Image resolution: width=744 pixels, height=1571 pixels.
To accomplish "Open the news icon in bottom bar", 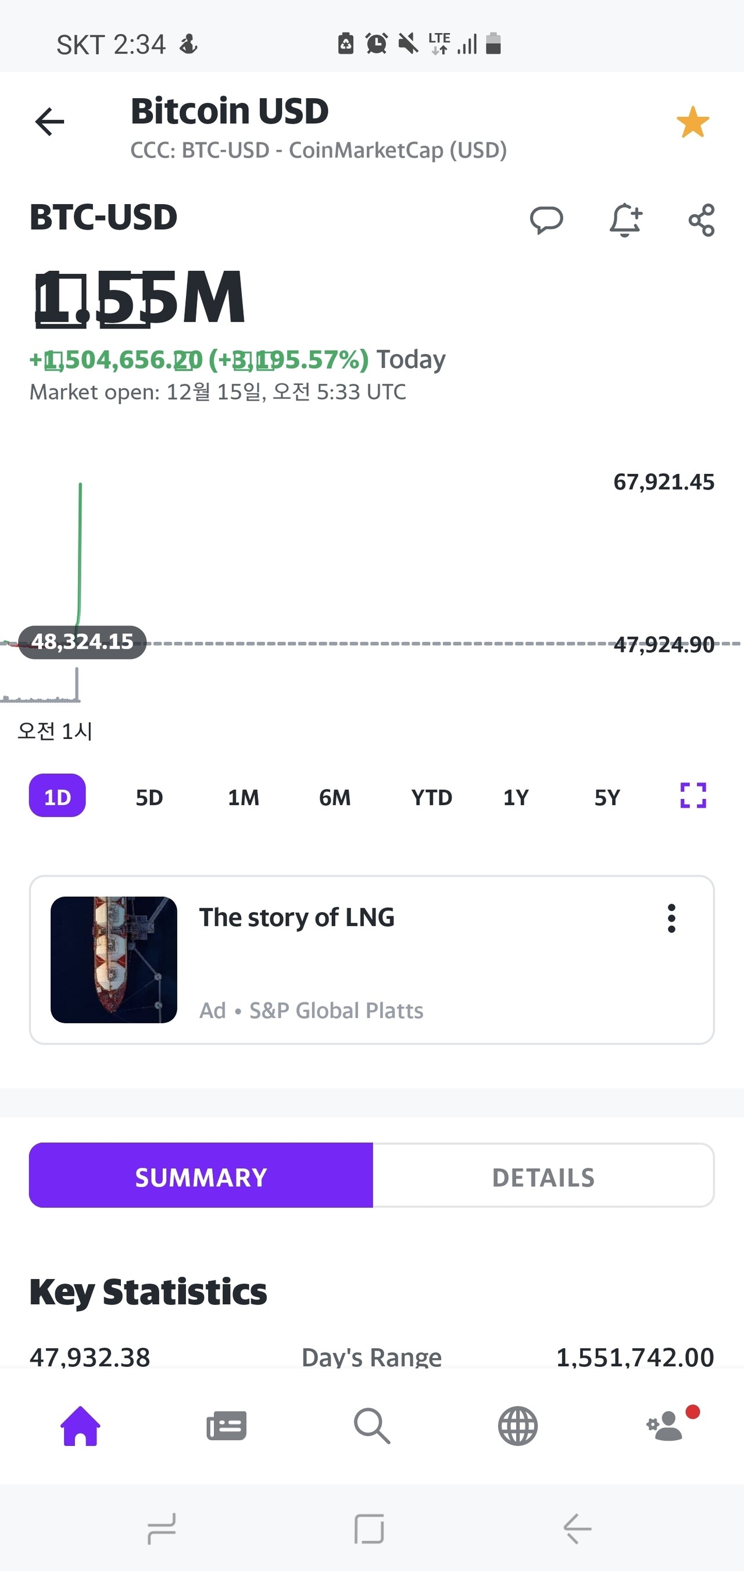I will [226, 1426].
